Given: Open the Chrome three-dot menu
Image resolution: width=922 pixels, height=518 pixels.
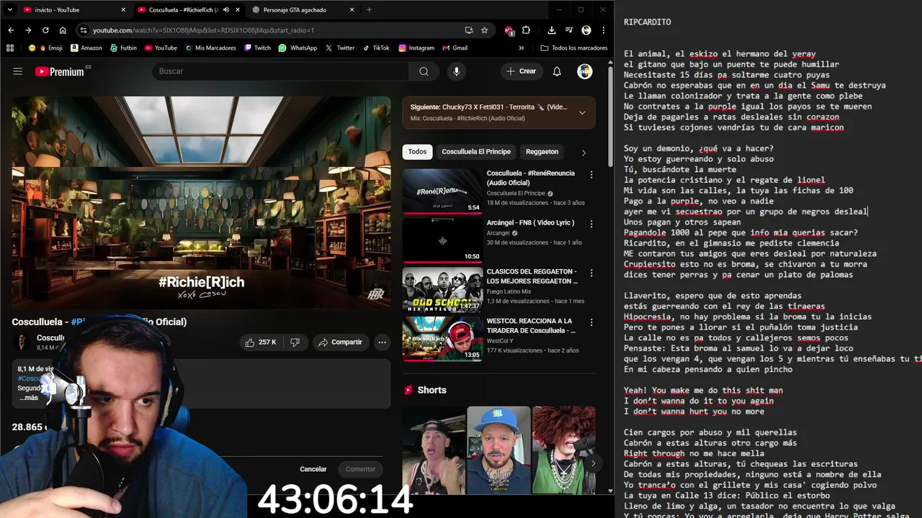Looking at the screenshot, I should pos(603,30).
